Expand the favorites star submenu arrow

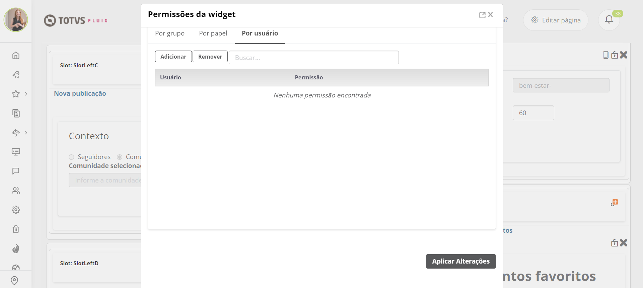click(26, 94)
